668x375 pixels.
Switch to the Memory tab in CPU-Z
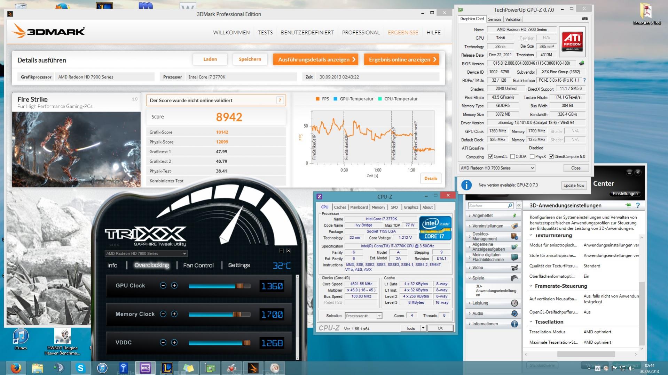coord(378,207)
